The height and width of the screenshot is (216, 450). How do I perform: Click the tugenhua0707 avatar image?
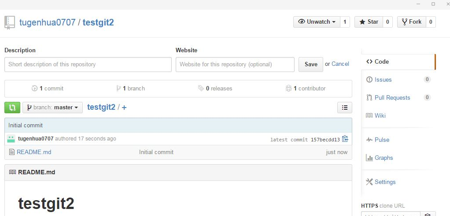[11, 139]
